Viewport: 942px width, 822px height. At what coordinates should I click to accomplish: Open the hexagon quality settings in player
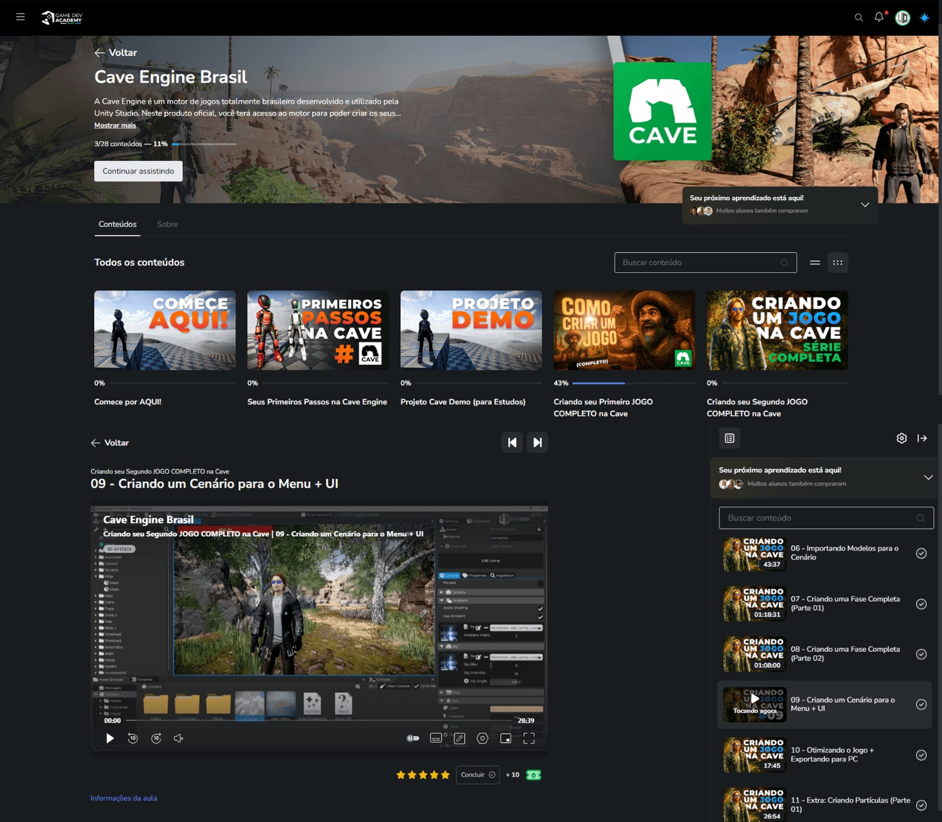482,738
